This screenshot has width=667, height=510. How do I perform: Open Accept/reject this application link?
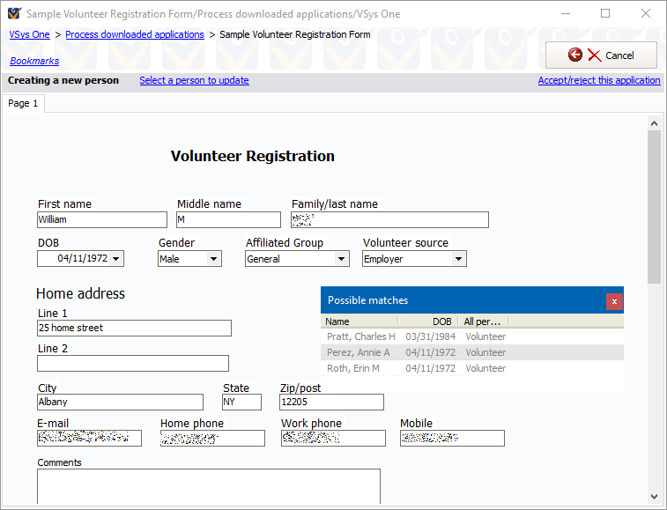click(x=598, y=81)
